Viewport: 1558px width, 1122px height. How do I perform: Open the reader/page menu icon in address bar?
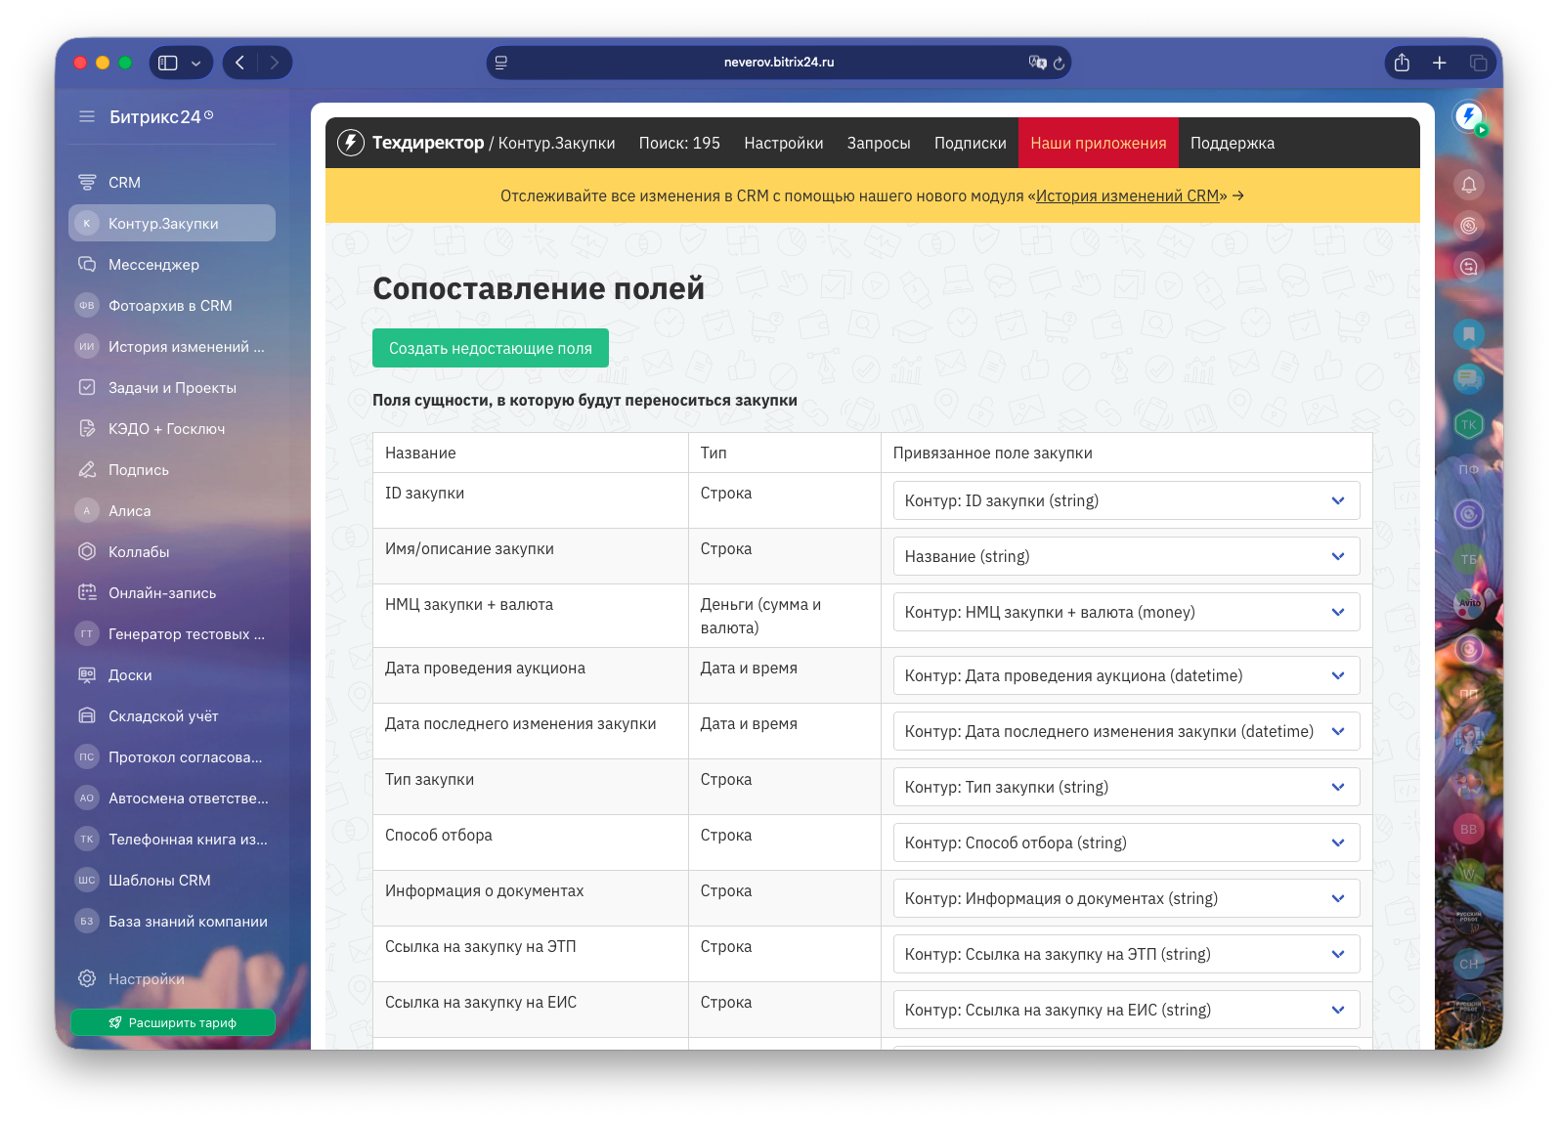pyautogui.click(x=501, y=63)
